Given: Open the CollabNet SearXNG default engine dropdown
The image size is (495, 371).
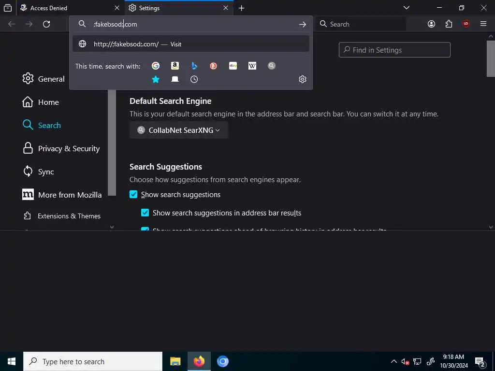Looking at the screenshot, I should coord(179,130).
